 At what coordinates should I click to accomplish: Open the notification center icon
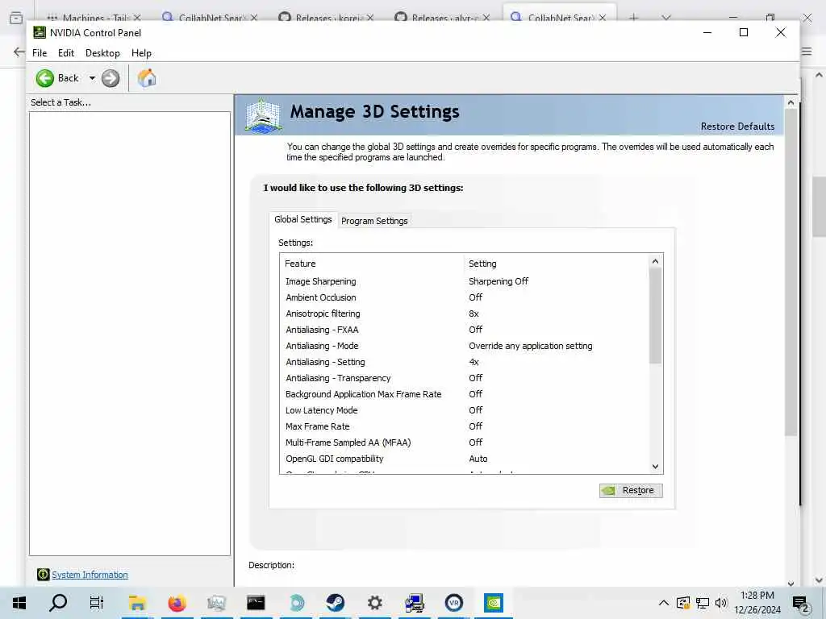(800, 604)
